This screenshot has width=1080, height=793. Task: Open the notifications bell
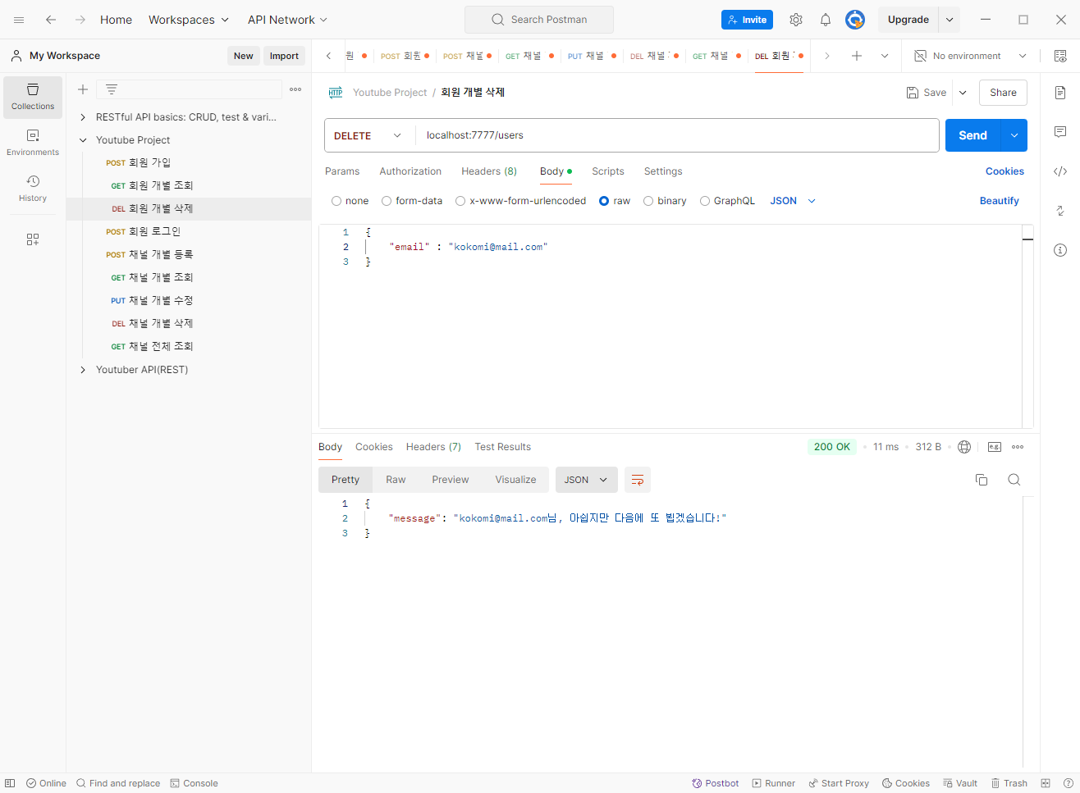[826, 20]
